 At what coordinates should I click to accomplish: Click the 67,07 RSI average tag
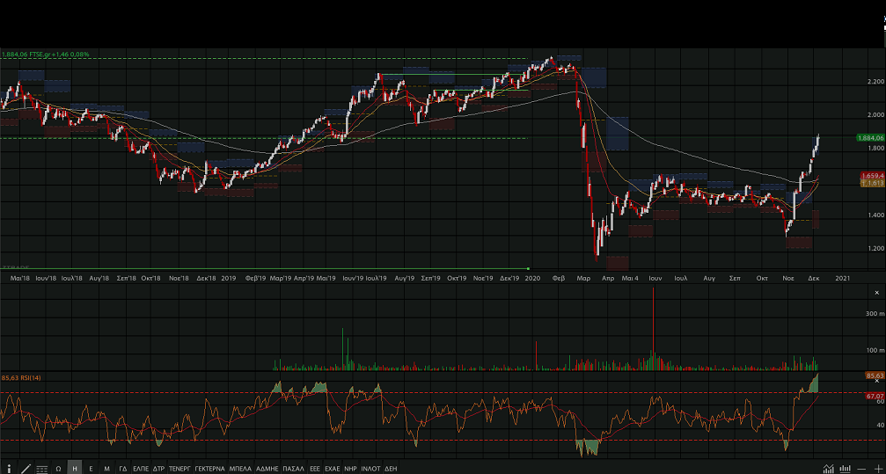(875, 397)
